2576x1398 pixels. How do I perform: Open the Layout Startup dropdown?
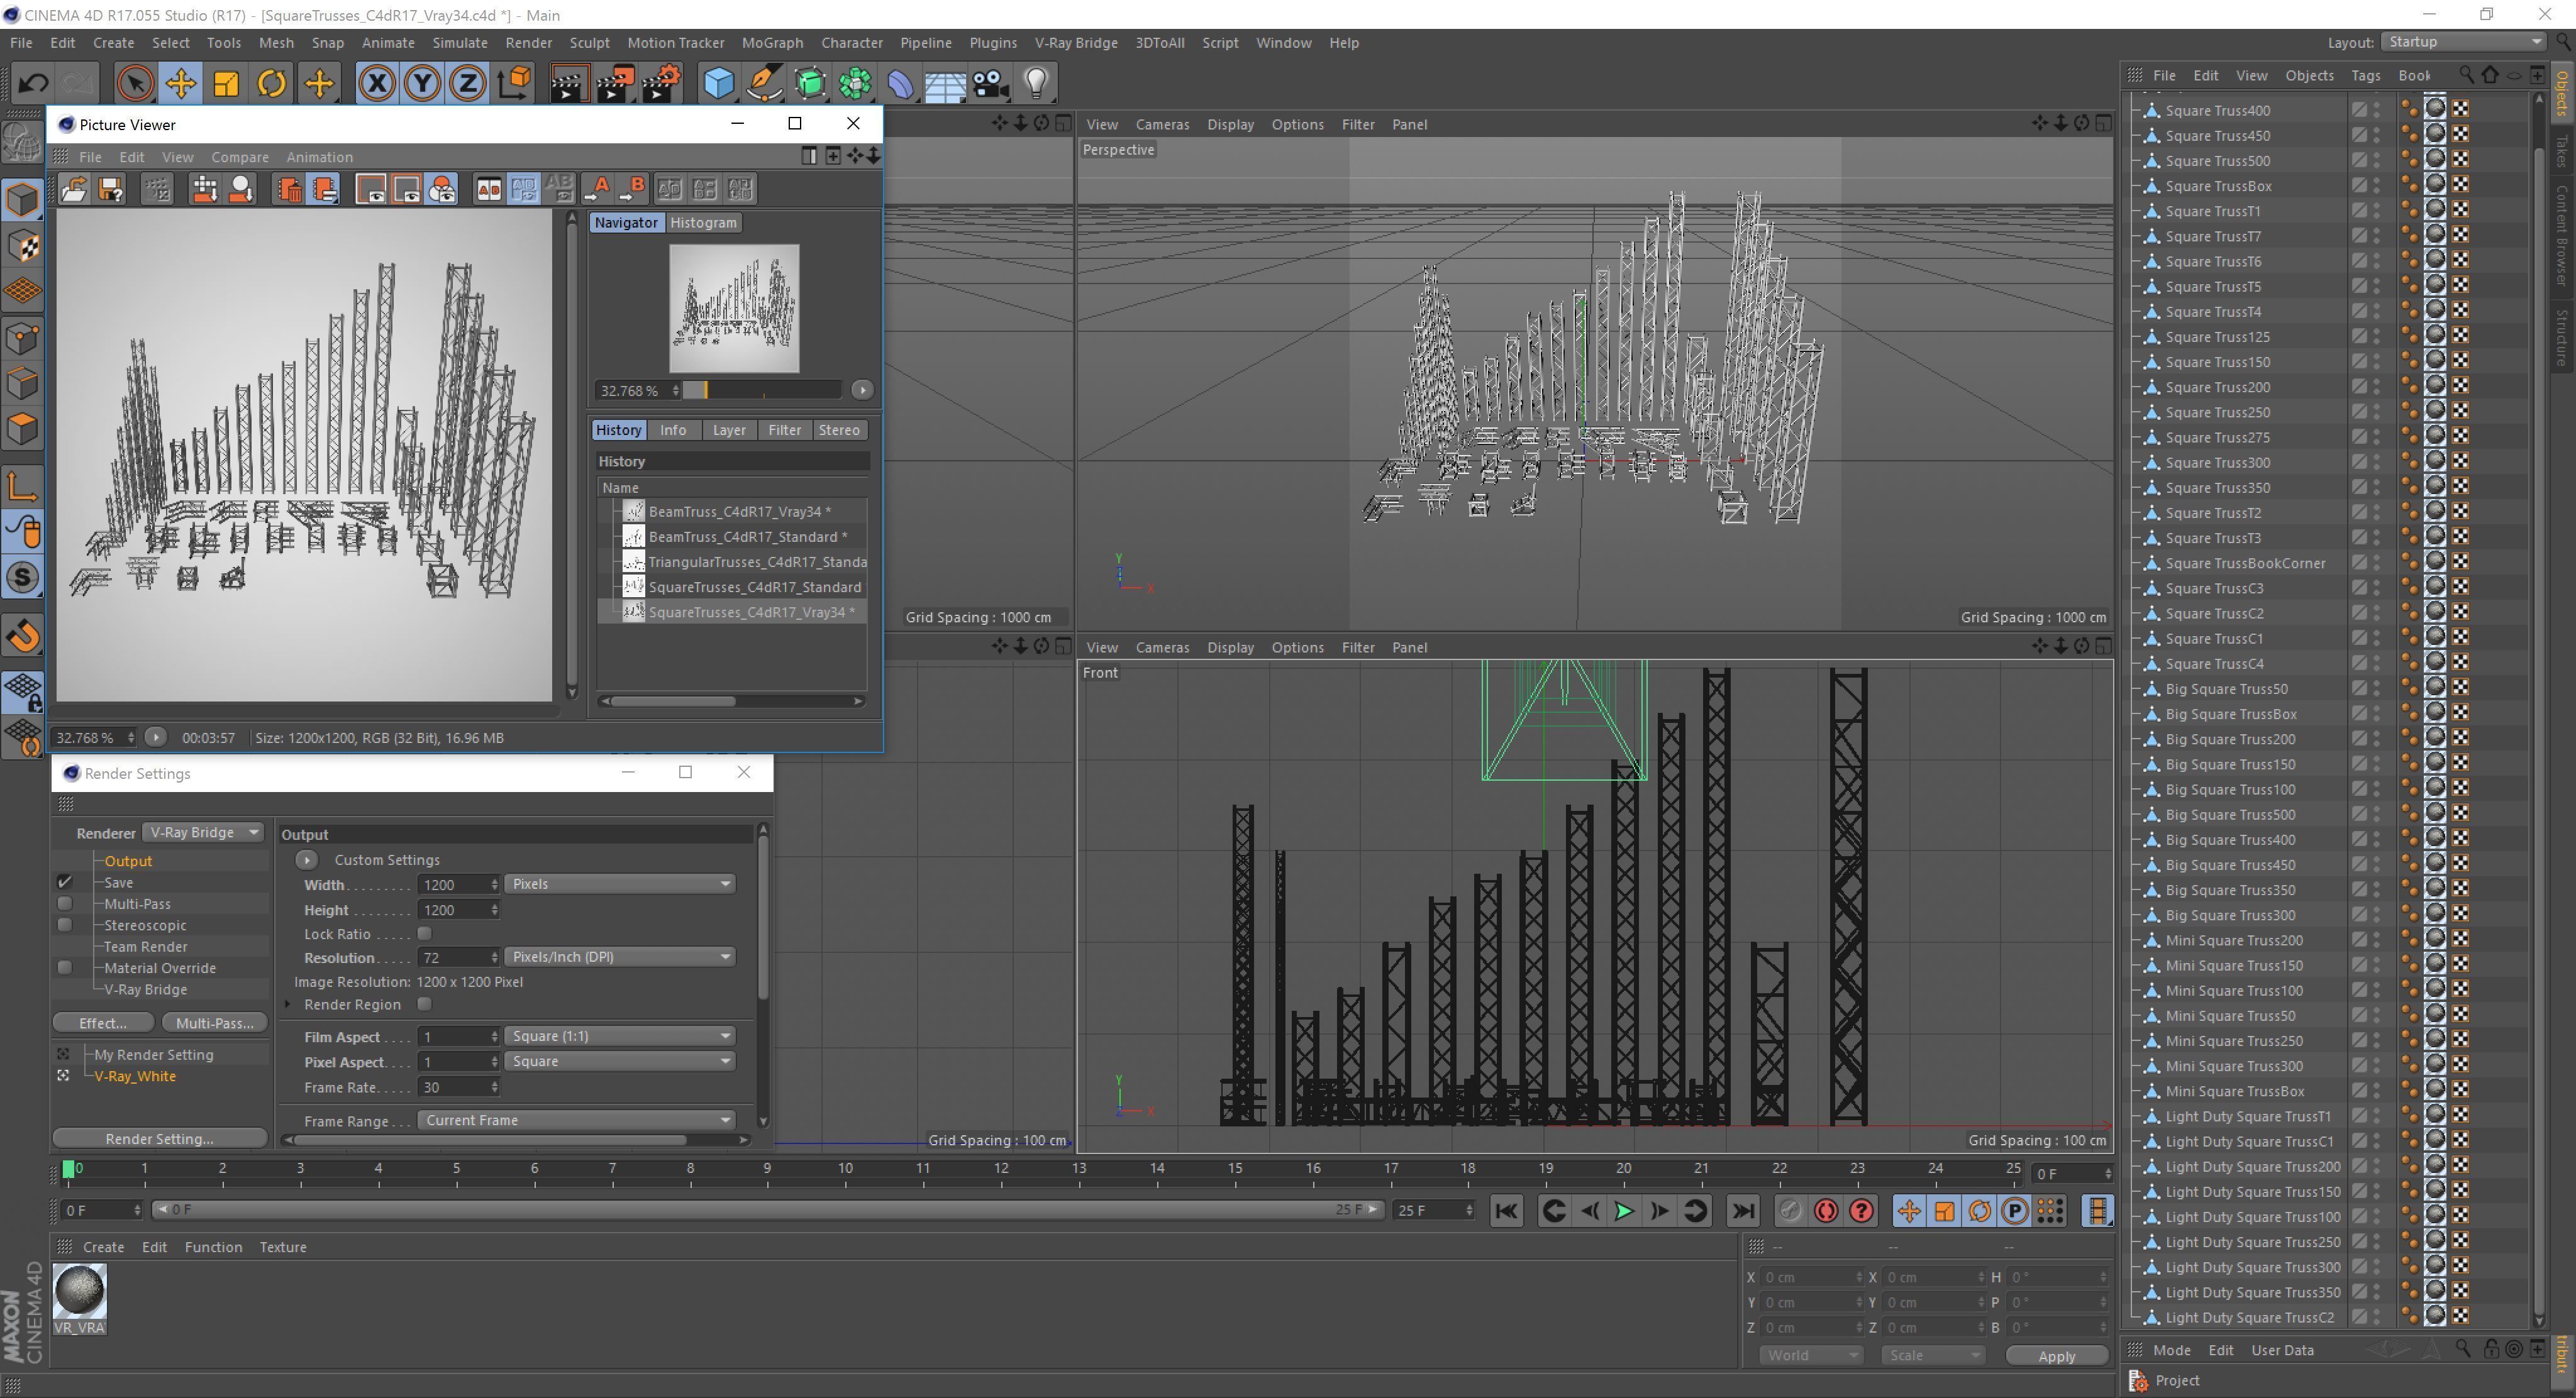coord(2463,42)
